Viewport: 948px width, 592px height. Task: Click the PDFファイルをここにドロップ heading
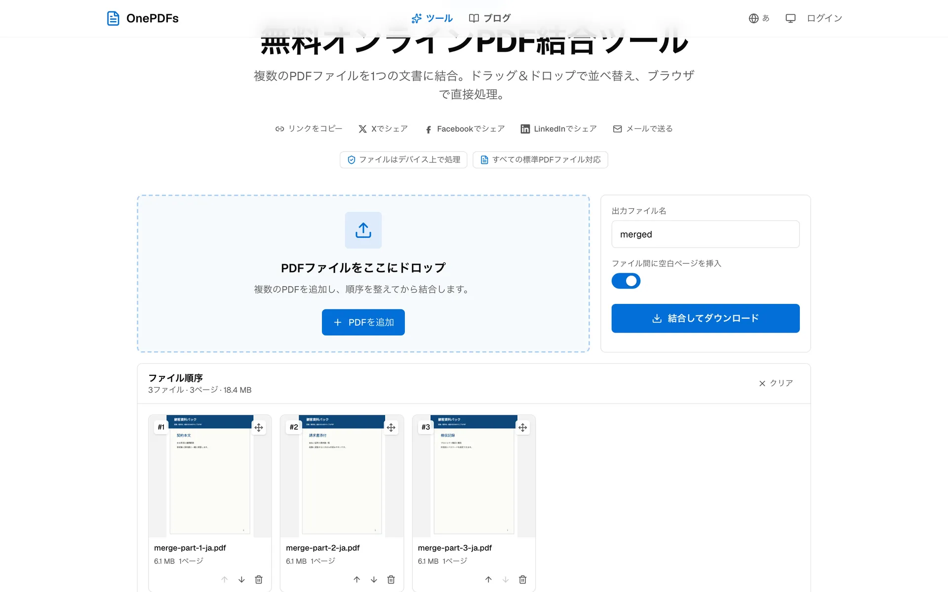pyautogui.click(x=363, y=268)
